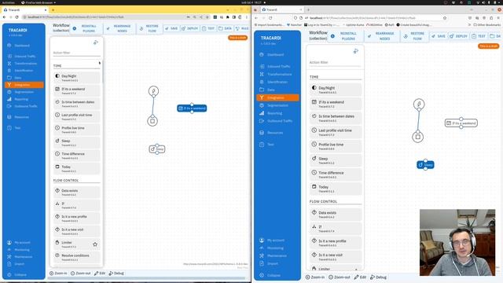Screen dimensions: 503x283
Task: Click Test button in left window toolbar
Action: [208, 28]
